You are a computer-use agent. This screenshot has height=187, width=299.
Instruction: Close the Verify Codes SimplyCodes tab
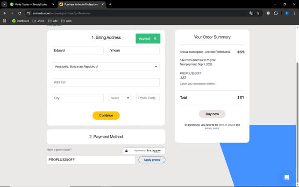click(53, 4)
